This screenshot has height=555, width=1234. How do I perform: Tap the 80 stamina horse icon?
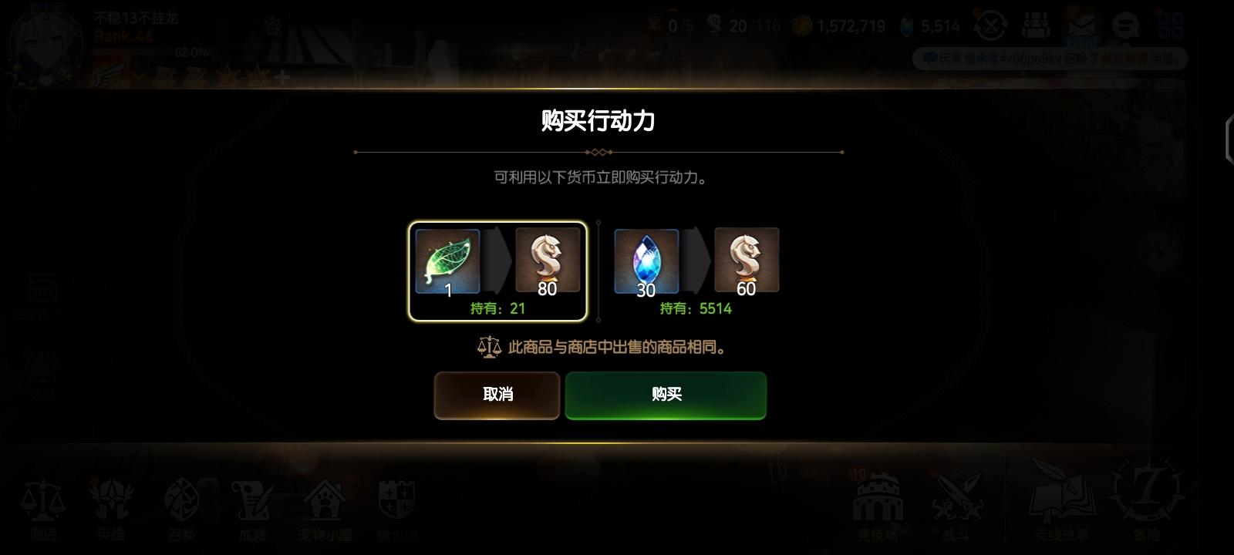pyautogui.click(x=548, y=261)
